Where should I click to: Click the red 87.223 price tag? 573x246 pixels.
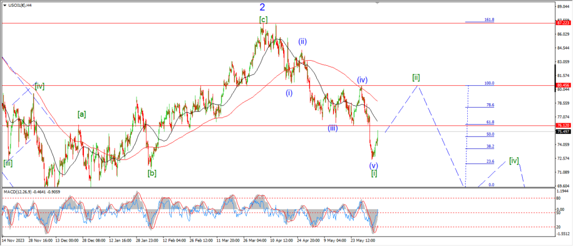pos(562,23)
